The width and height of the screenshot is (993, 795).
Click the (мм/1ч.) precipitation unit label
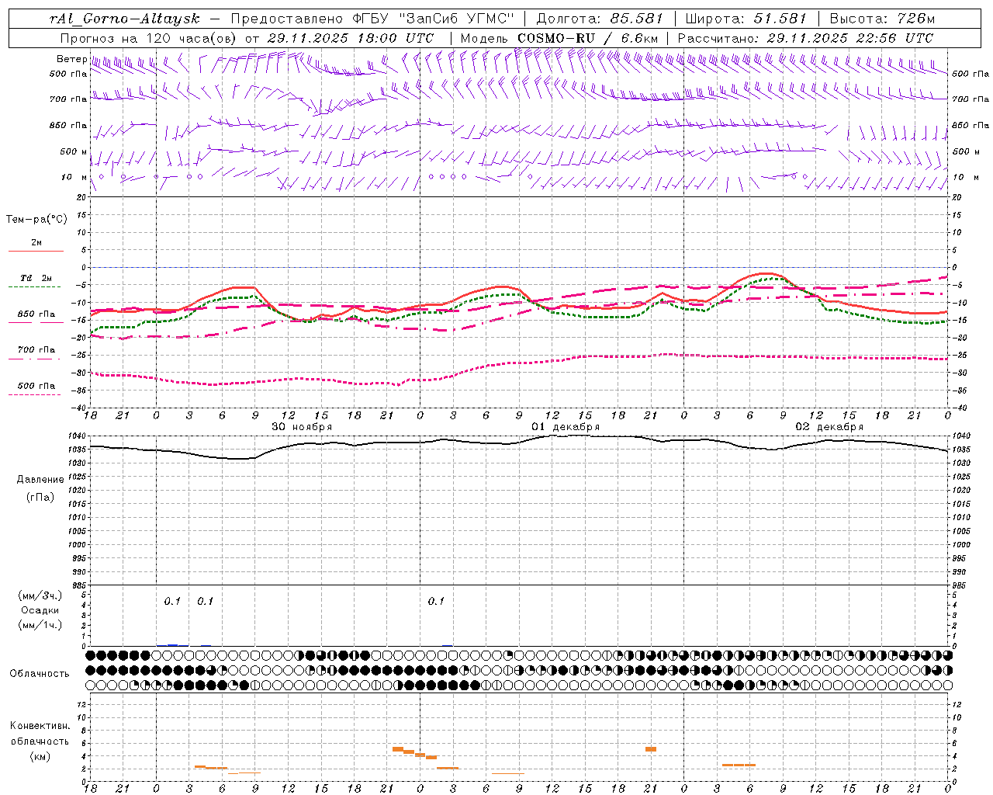pyautogui.click(x=40, y=625)
